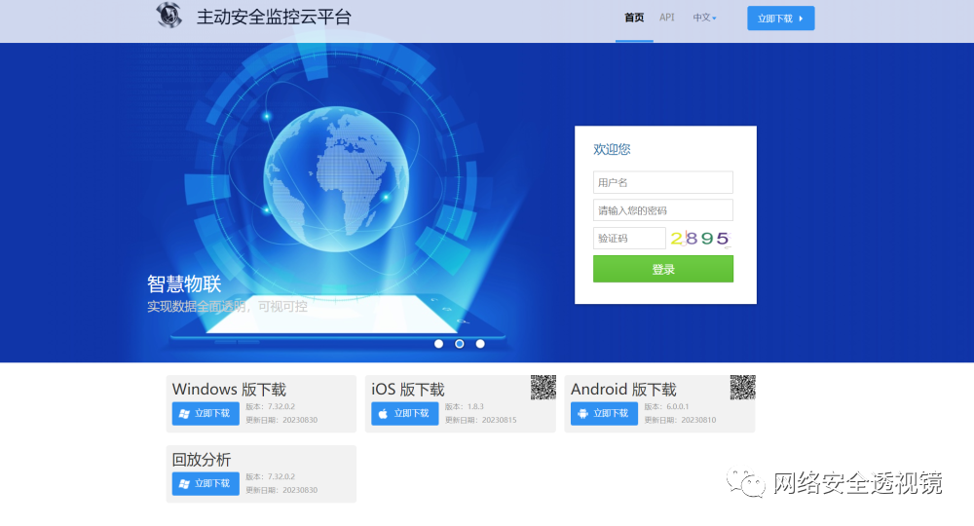This screenshot has width=974, height=526.
Task: Focus the 用户名 input field
Action: 662,182
